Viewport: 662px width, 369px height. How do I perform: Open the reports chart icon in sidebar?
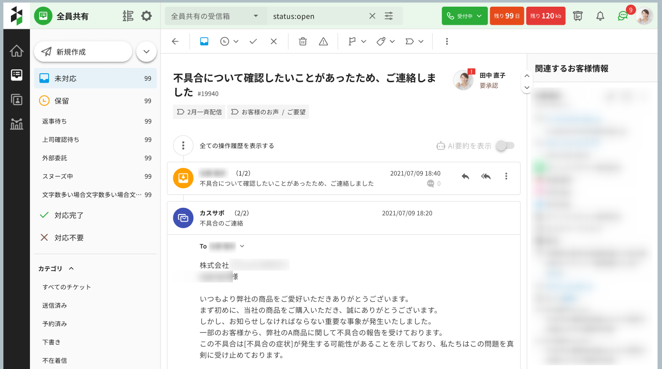pyautogui.click(x=17, y=124)
